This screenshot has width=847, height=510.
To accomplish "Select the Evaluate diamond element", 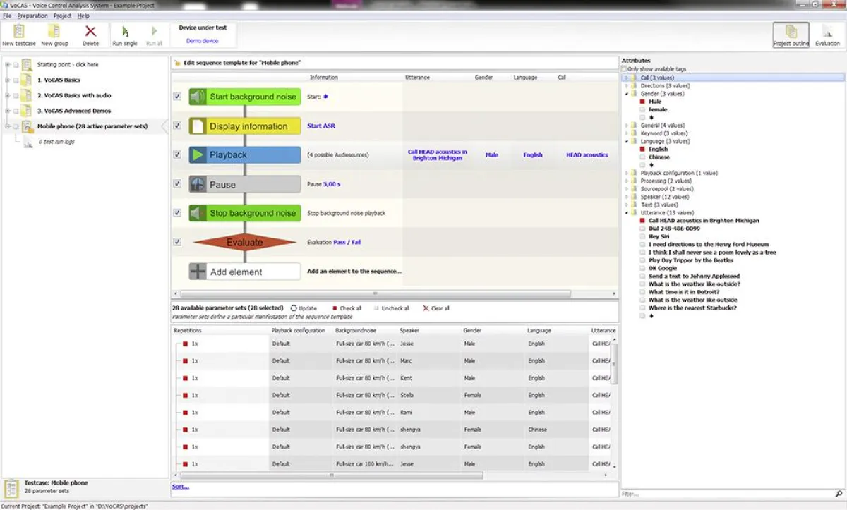I will pyautogui.click(x=245, y=243).
